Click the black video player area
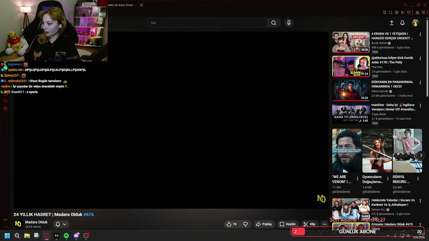This screenshot has height=241, width=429. pos(171,120)
